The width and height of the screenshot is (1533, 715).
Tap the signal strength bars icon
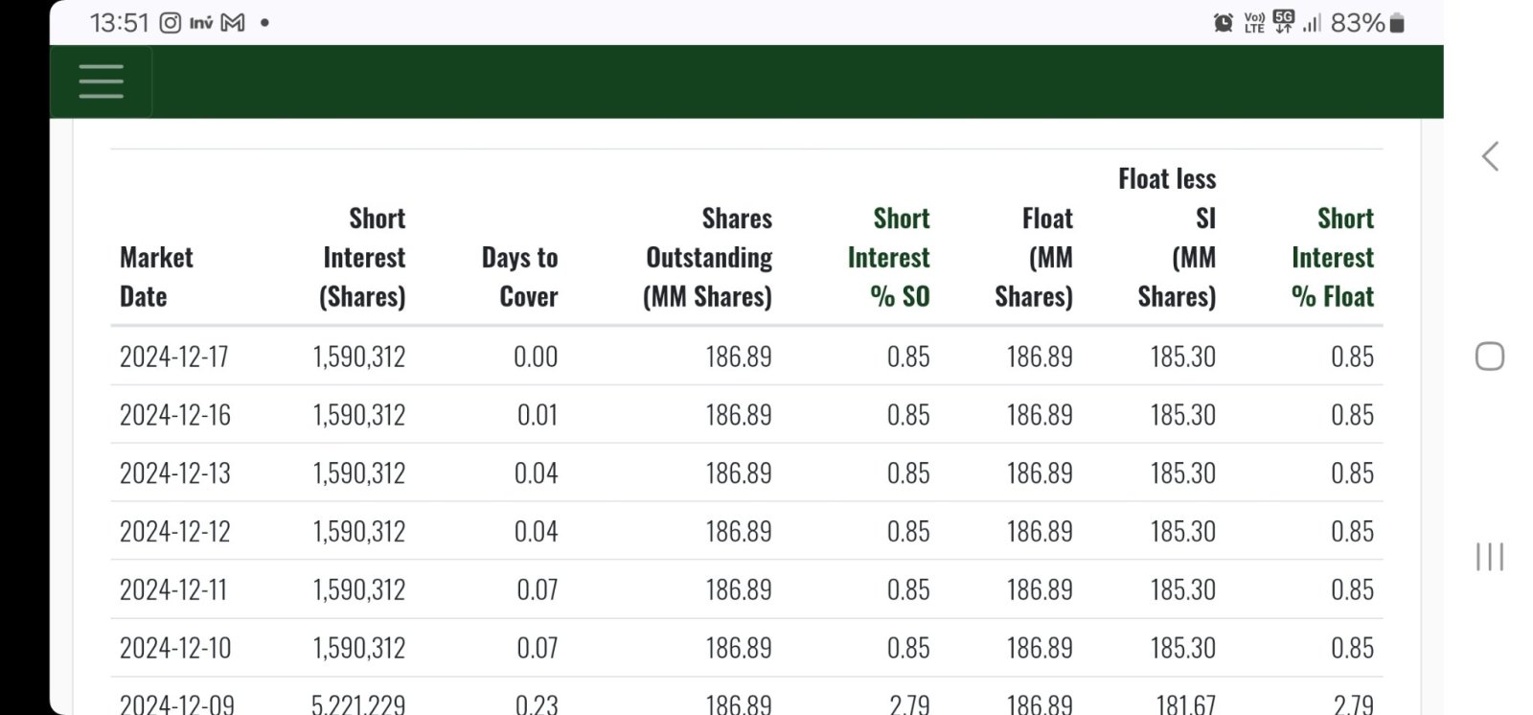(1312, 23)
